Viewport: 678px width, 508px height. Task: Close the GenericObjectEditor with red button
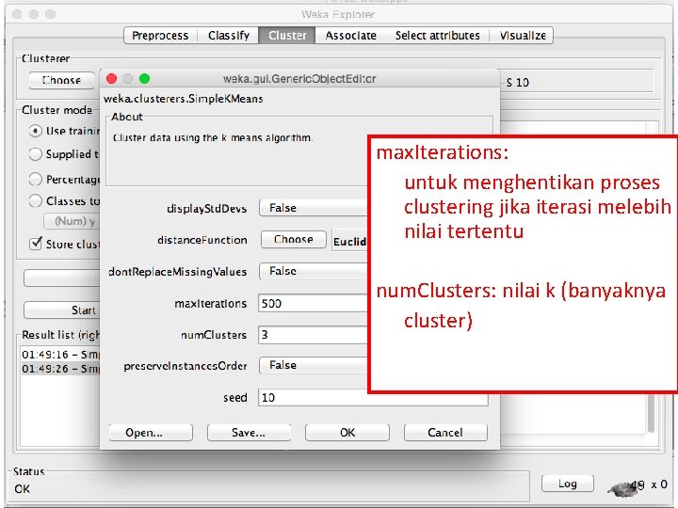(x=111, y=79)
